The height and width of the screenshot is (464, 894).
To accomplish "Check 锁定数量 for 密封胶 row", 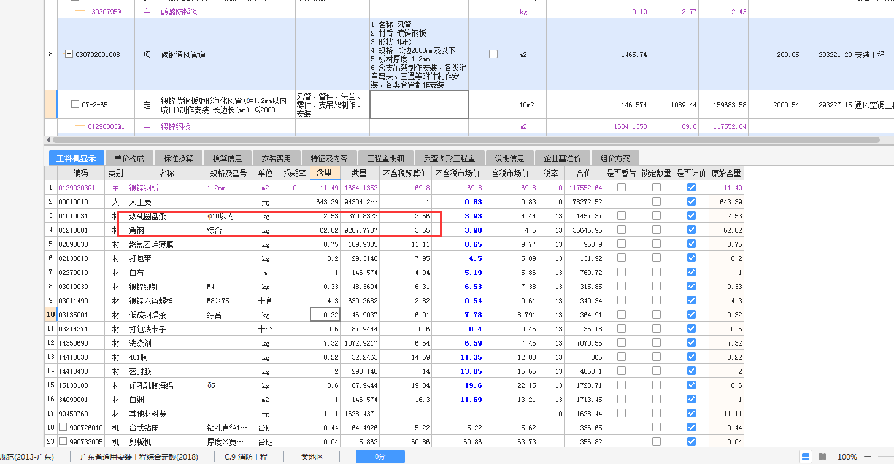I will [x=657, y=371].
